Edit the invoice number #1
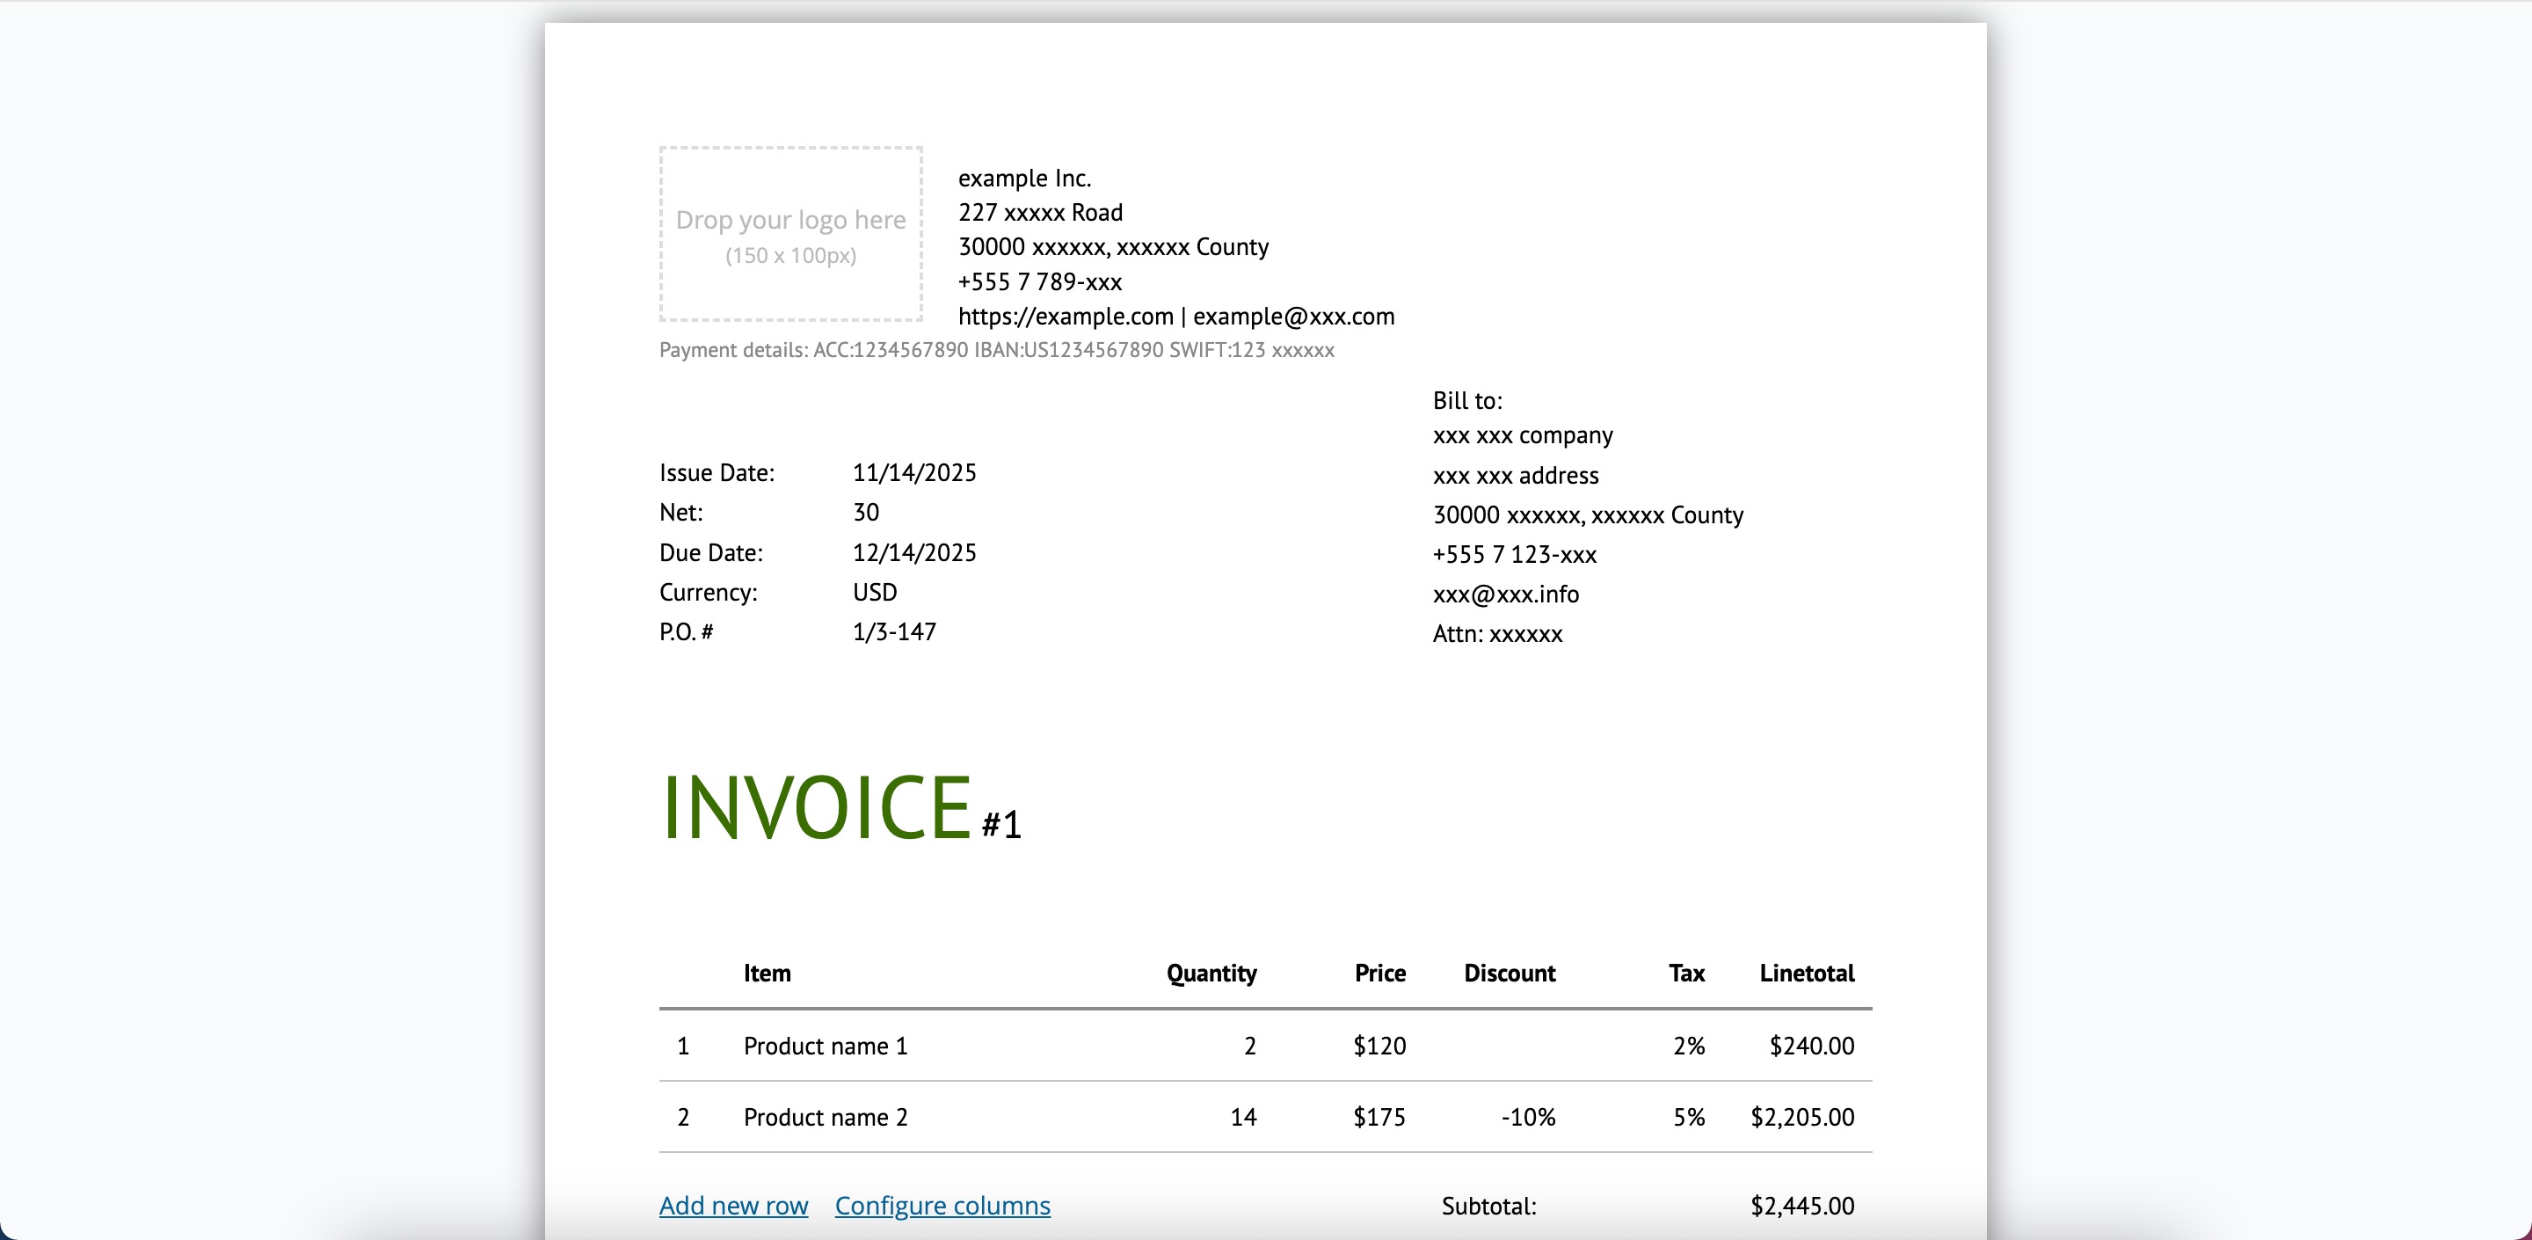The image size is (2532, 1240). (1001, 823)
